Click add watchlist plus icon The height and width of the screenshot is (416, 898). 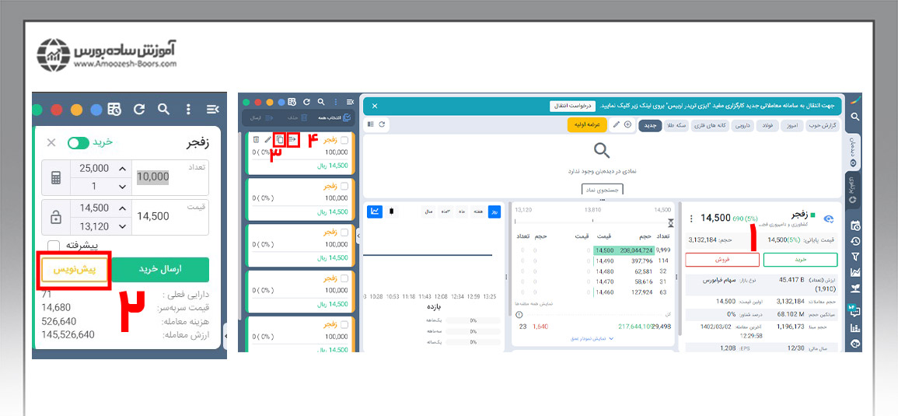point(628,124)
